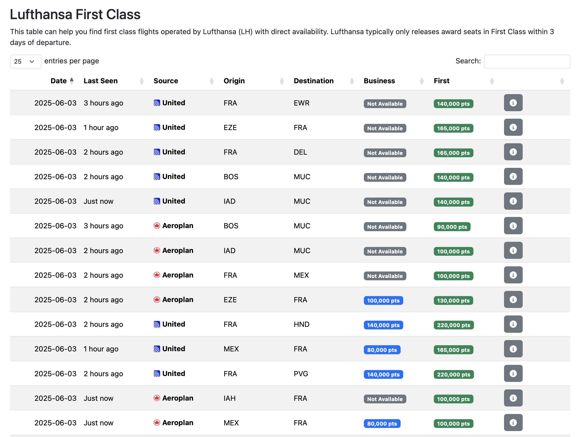Open info button for FRA to DEL flight

pyautogui.click(x=513, y=152)
